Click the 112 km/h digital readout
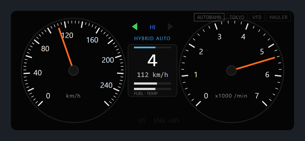The width and height of the screenshot is (305, 141). click(x=152, y=75)
